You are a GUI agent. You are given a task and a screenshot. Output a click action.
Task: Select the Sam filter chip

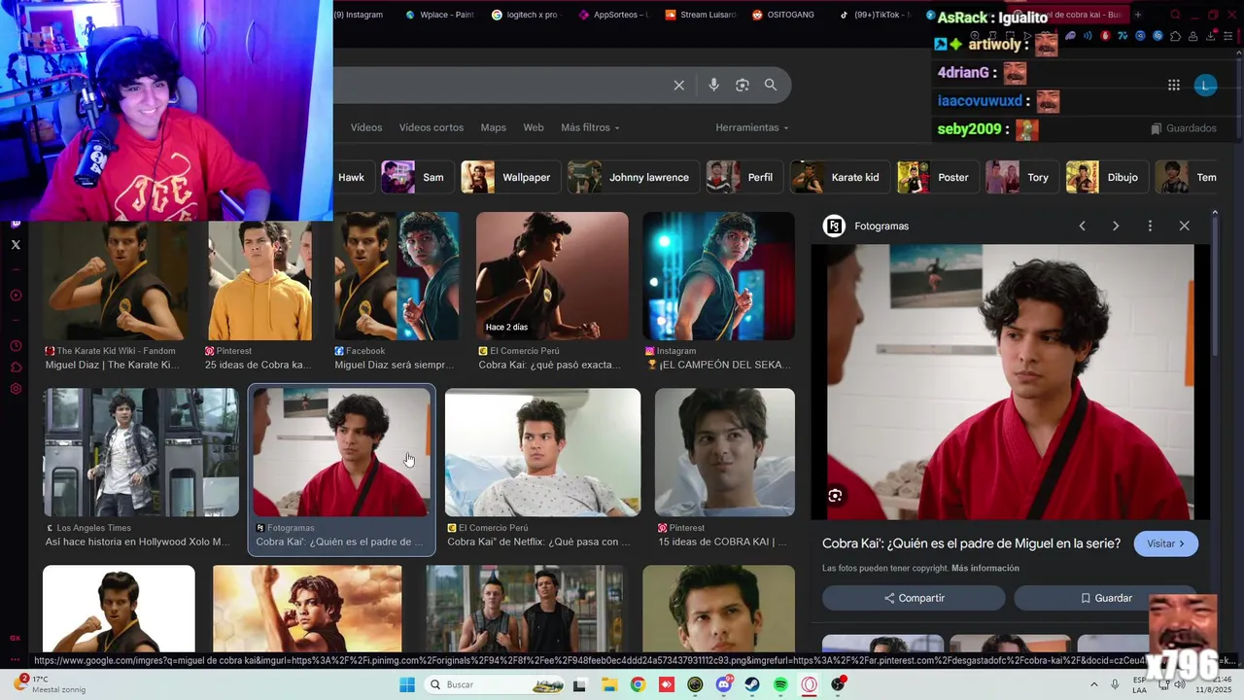416,177
